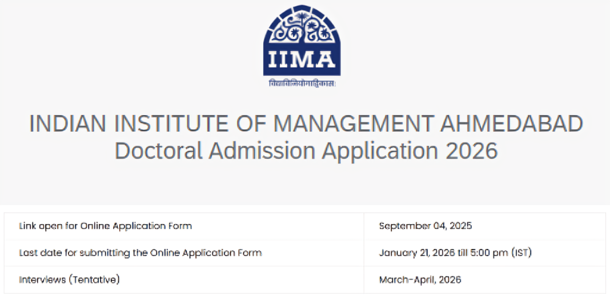Click the white IIMA letters in the logo
Image resolution: width=610 pixels, height=300 pixels.
pos(302,60)
